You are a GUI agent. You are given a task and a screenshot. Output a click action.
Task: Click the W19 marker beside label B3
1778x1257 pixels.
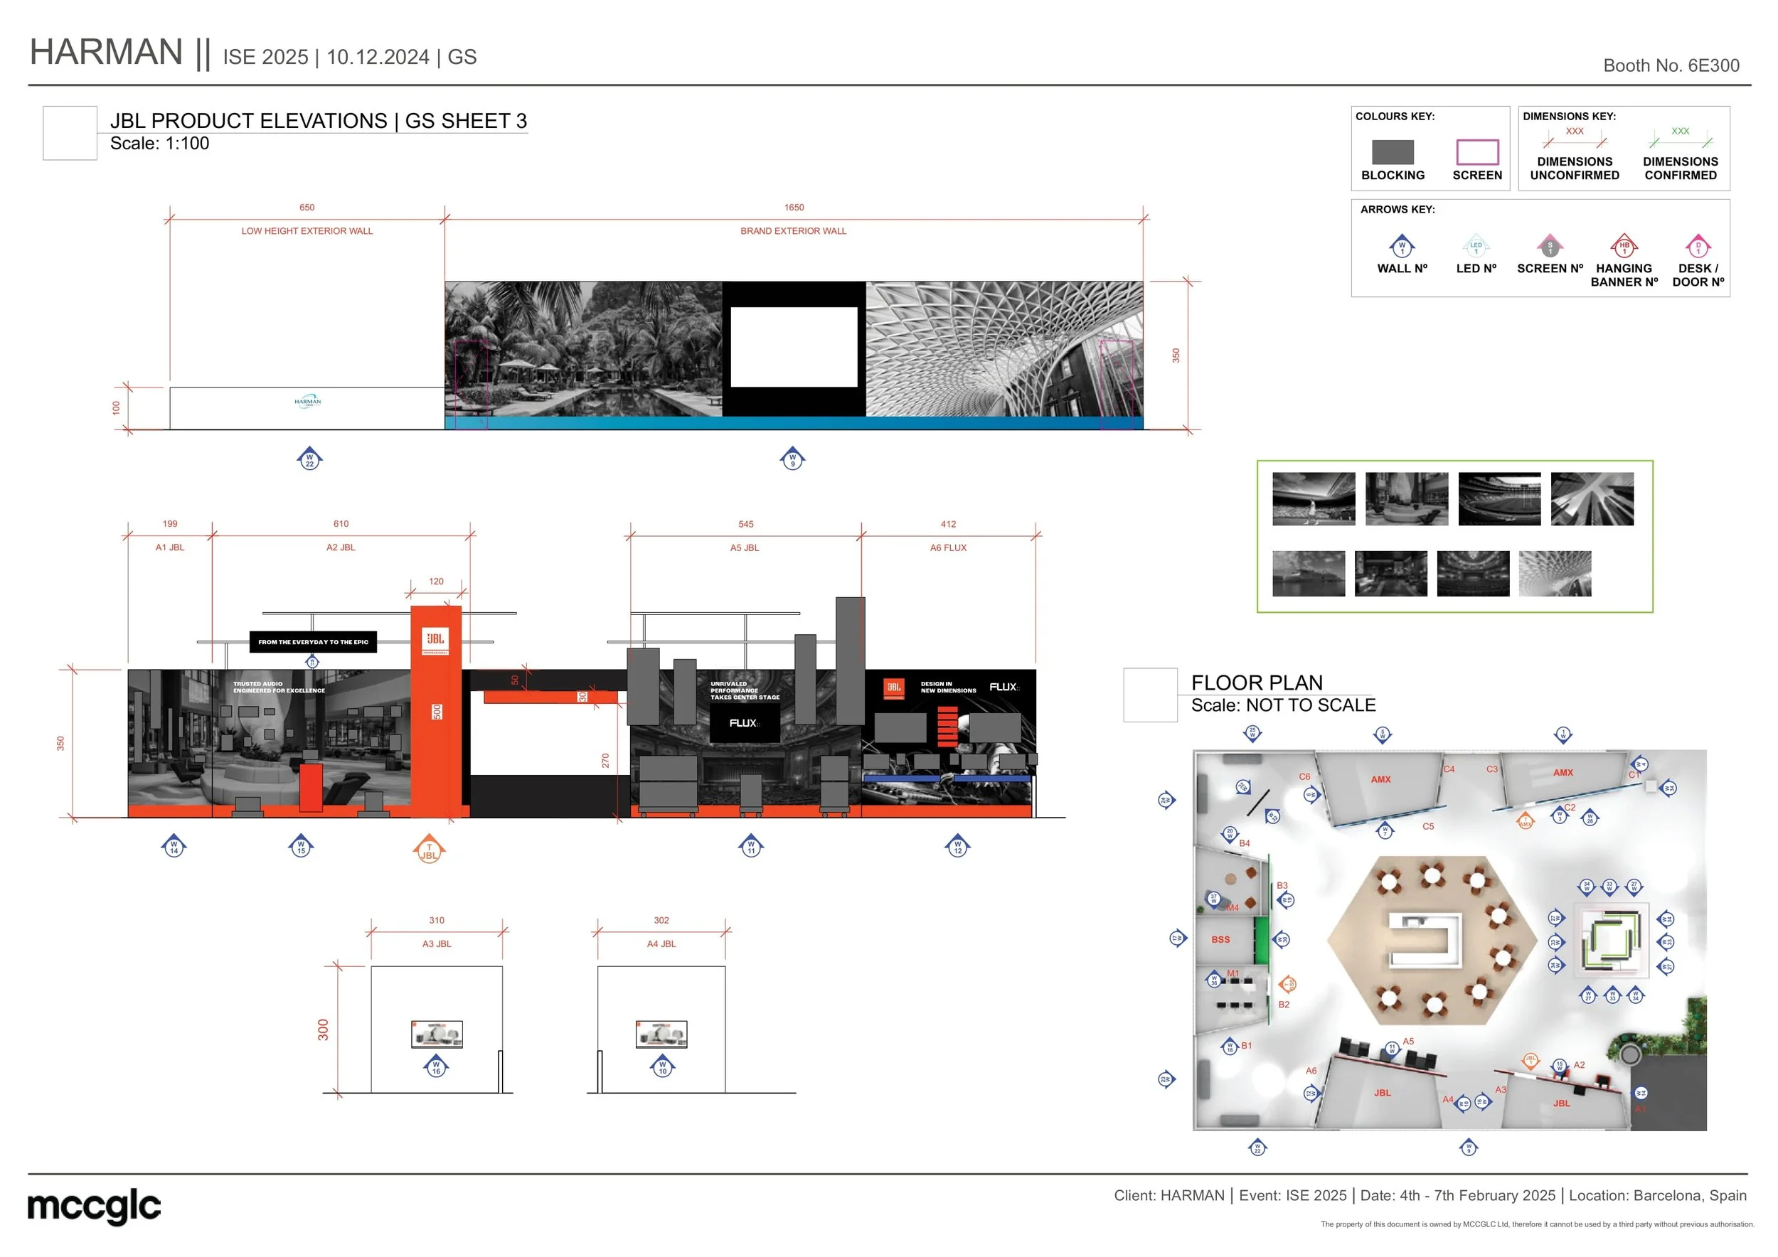(x=1285, y=900)
